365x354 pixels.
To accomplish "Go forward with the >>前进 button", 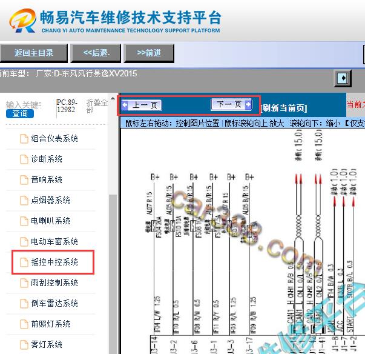I will [149, 53].
